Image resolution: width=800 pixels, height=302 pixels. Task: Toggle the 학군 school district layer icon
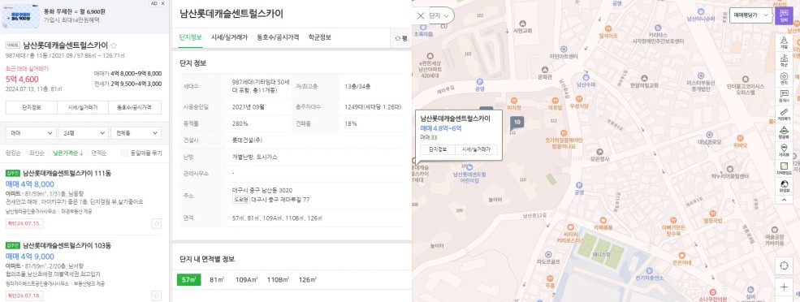pos(784,61)
